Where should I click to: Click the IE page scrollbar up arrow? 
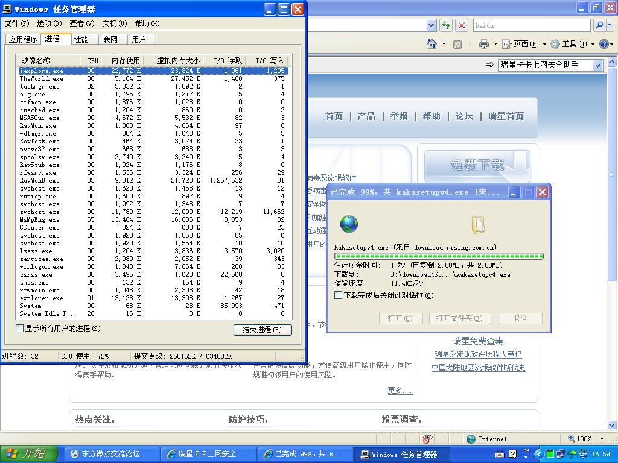point(612,62)
